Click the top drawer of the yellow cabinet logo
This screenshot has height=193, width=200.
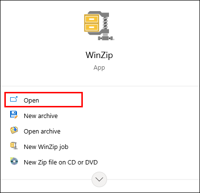(x=92, y=19)
